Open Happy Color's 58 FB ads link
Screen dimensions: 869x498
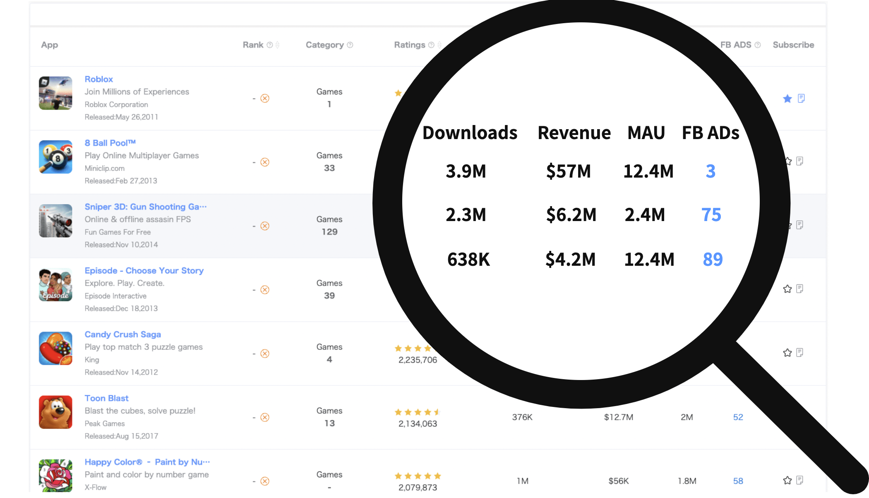[x=738, y=481]
